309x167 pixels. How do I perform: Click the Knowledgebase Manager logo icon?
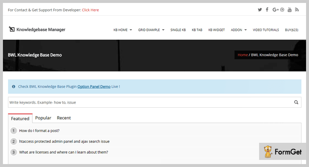coord(12,29)
